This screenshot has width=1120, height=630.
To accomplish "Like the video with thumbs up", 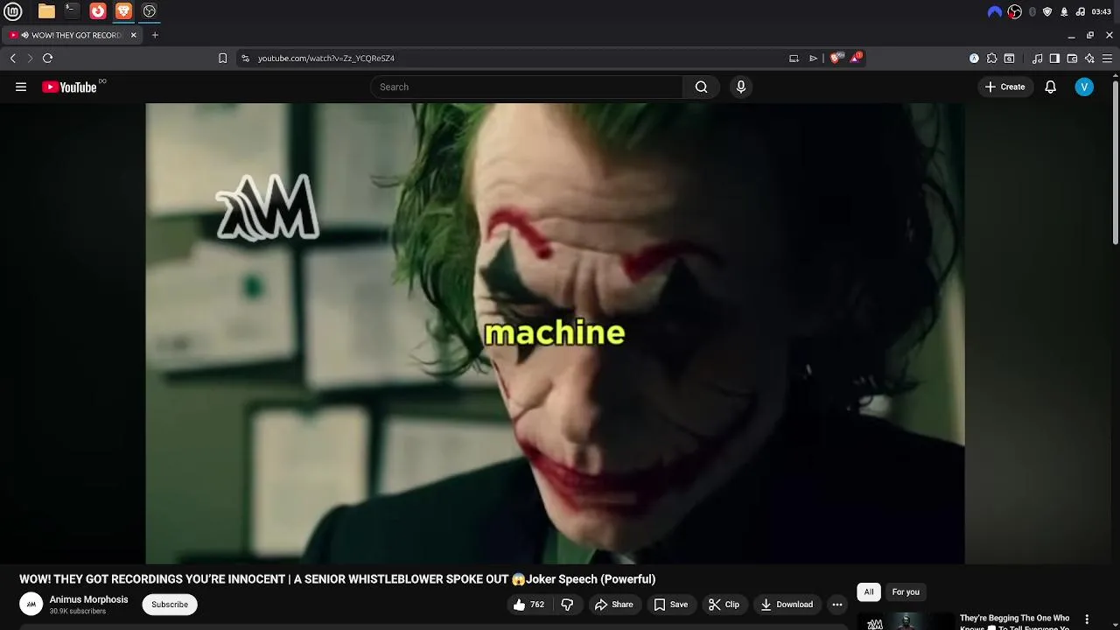I will (x=528, y=605).
